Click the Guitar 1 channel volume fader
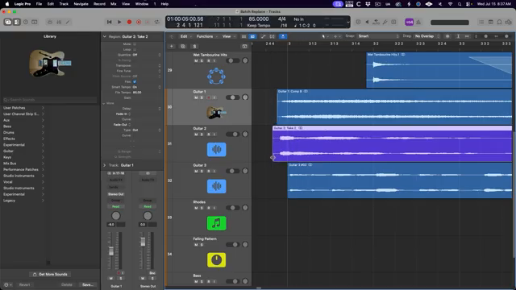This screenshot has height=290, width=516. click(111, 251)
